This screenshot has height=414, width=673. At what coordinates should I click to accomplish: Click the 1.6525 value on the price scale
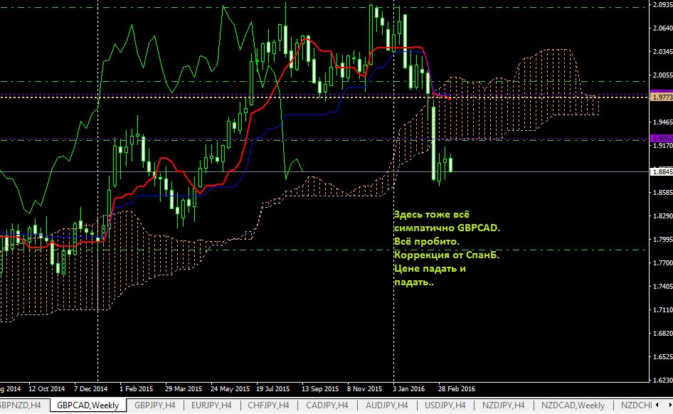coord(663,357)
